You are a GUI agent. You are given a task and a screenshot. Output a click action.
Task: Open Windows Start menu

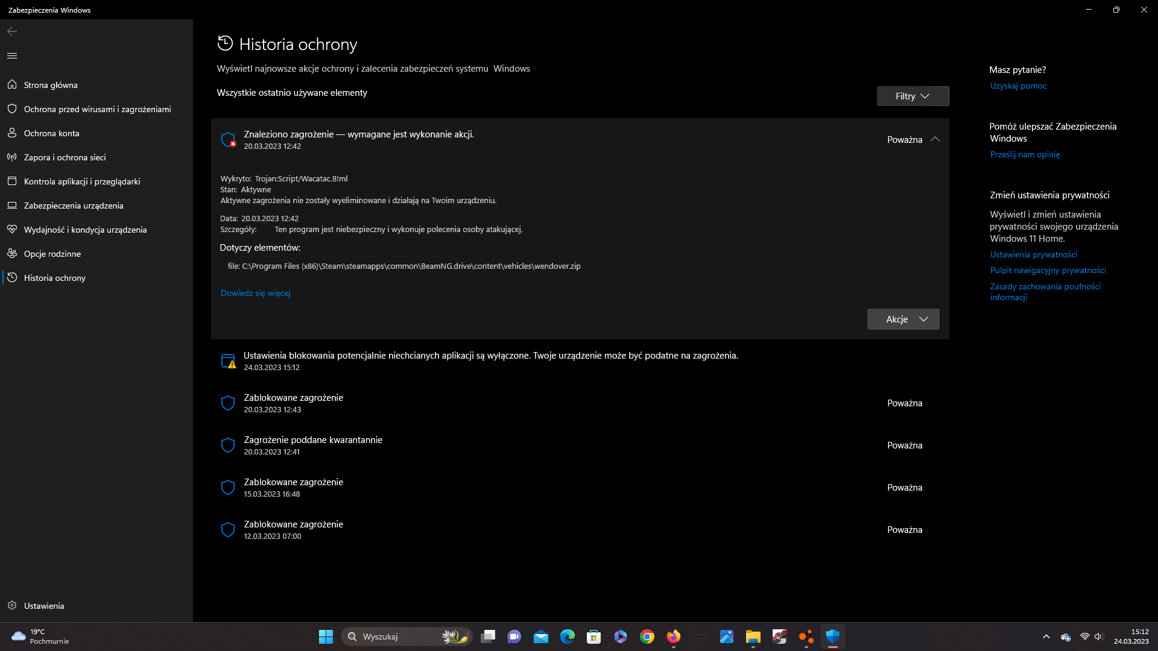326,637
